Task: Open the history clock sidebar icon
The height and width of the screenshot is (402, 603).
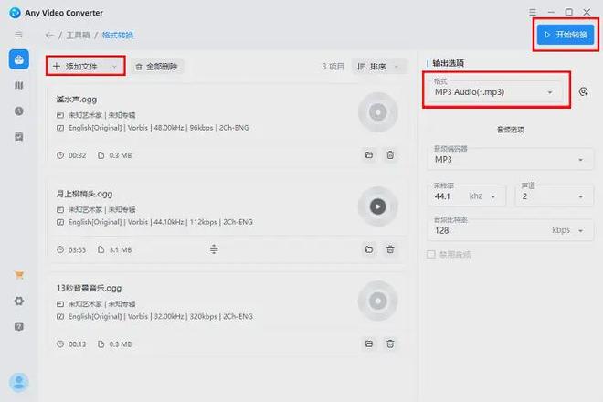Action: tap(19, 111)
